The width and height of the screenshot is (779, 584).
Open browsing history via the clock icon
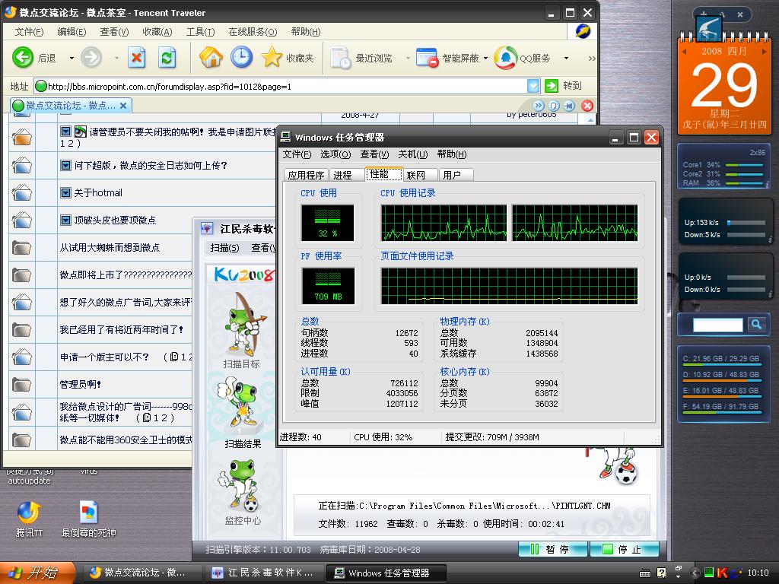(x=241, y=58)
